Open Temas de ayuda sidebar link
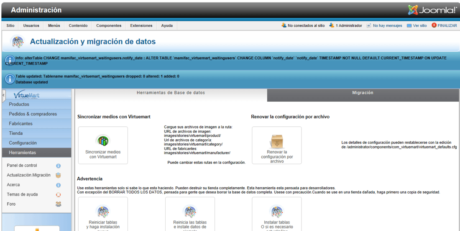Viewport: 460px width, 231px height. 22,194
